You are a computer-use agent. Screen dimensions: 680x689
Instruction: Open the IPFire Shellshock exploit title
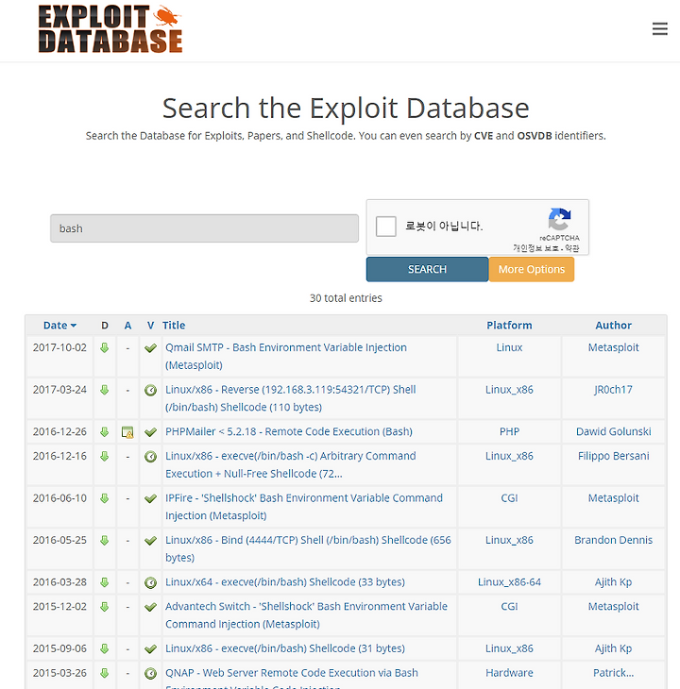pyautogui.click(x=304, y=507)
